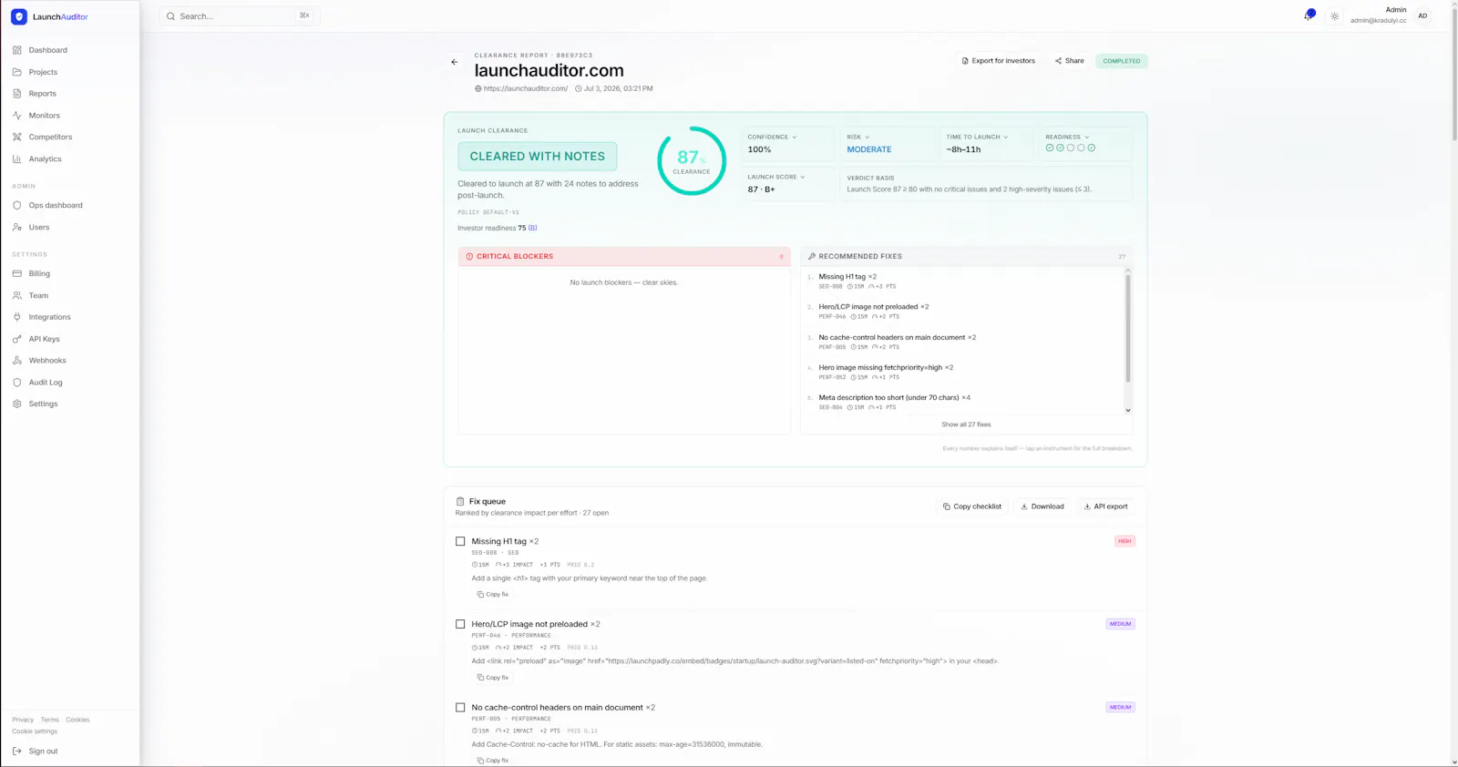Click the Ops dashboard shield icon
1458x767 pixels.
click(17, 205)
